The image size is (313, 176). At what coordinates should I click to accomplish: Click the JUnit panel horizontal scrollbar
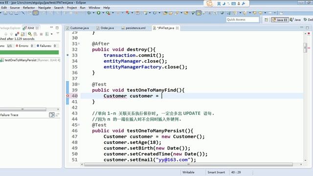pyautogui.click(x=23, y=109)
